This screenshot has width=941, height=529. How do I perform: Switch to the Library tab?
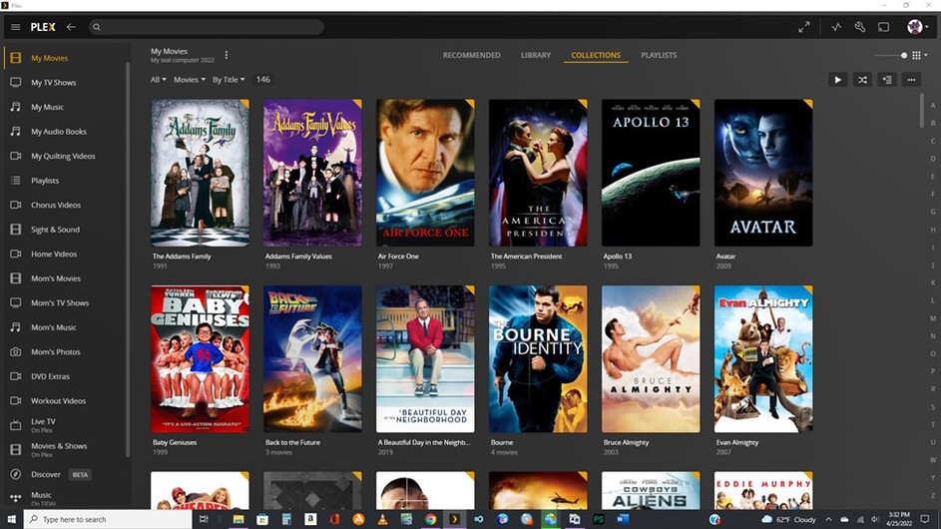tap(536, 55)
